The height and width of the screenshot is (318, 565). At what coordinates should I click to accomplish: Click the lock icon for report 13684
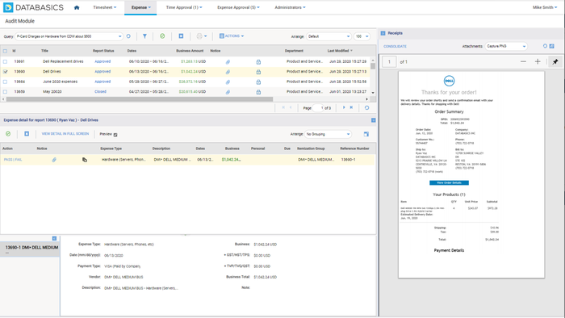258,82
